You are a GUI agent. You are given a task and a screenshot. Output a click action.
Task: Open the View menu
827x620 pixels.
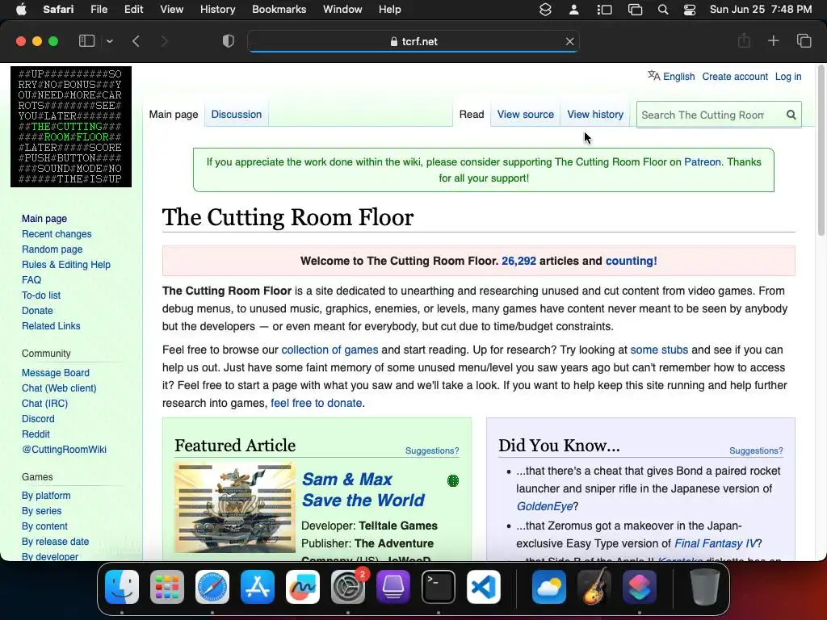tap(171, 10)
